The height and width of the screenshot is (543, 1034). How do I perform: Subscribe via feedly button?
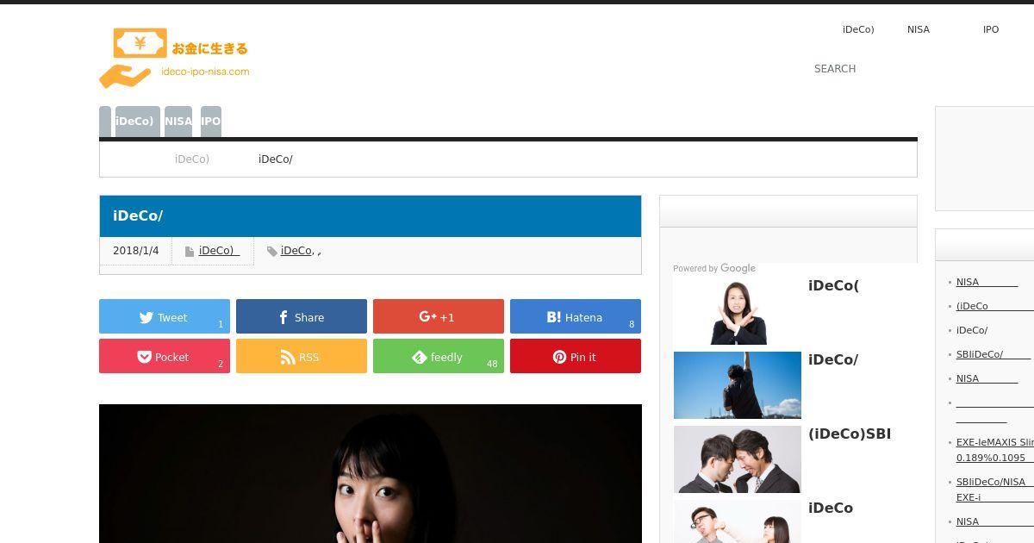point(439,356)
